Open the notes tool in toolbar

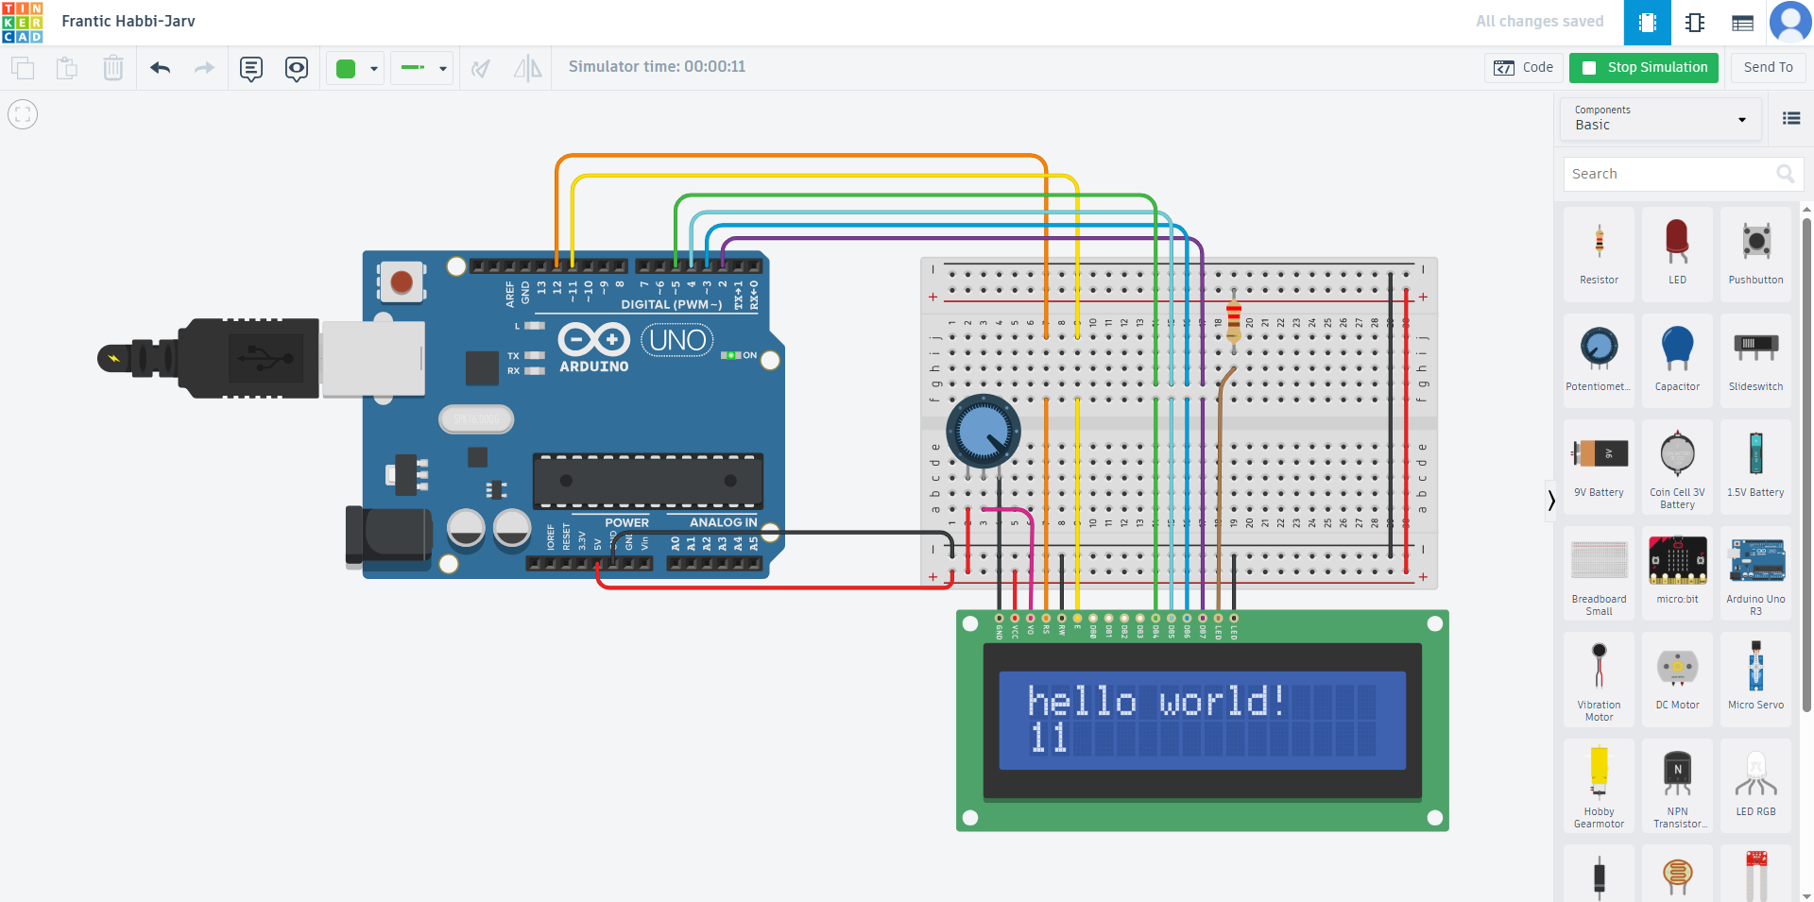click(x=251, y=68)
